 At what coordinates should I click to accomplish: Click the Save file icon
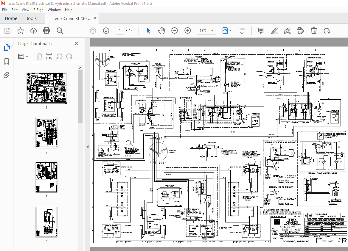[7, 31]
